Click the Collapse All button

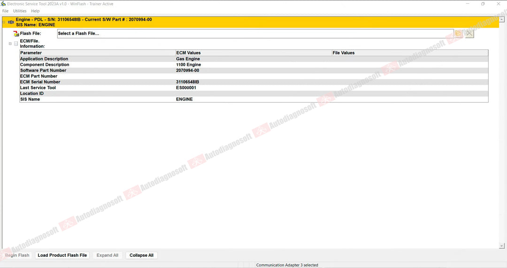tap(142, 255)
